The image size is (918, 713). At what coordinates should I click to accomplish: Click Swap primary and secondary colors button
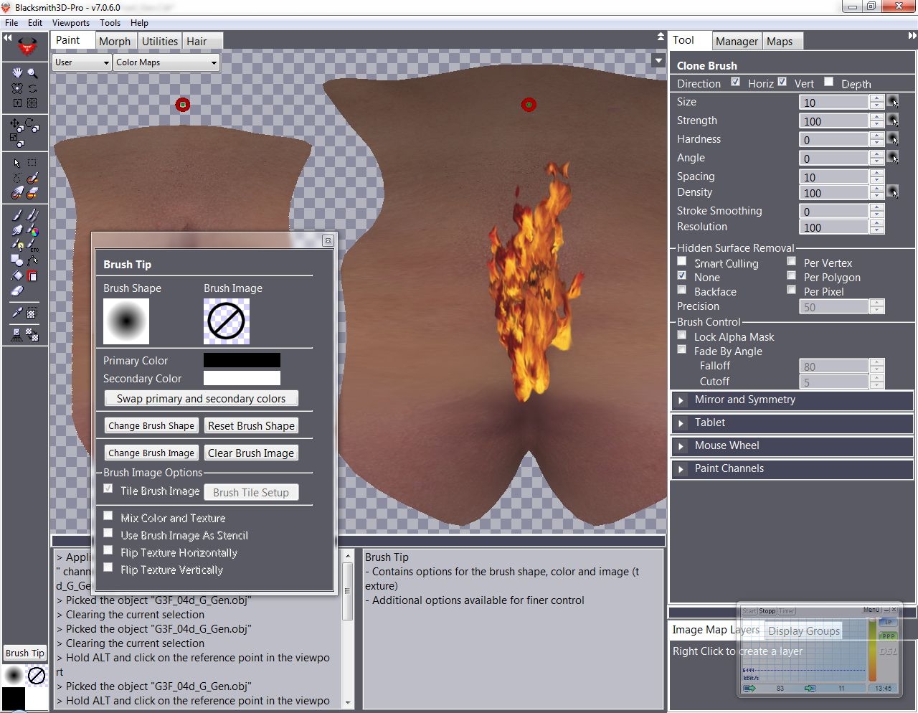[202, 399]
